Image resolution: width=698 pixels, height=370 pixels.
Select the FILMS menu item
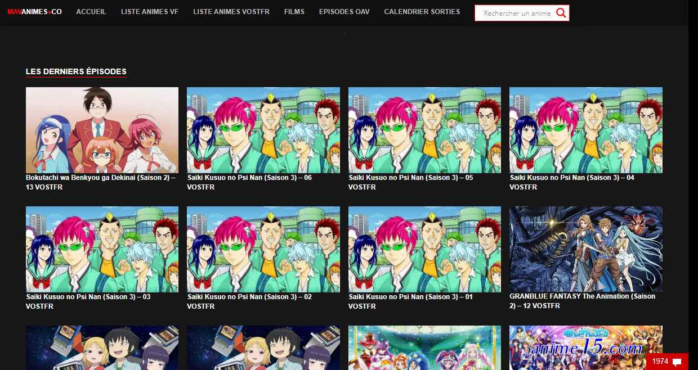pos(294,12)
